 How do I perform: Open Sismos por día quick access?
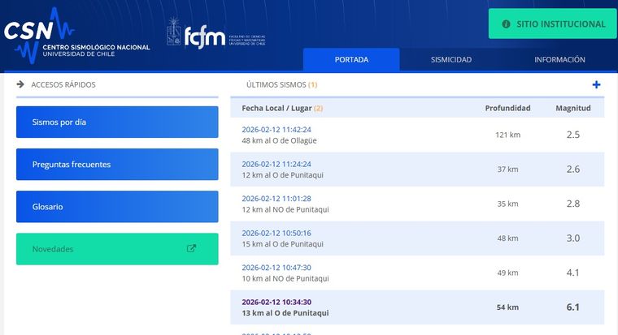(117, 122)
